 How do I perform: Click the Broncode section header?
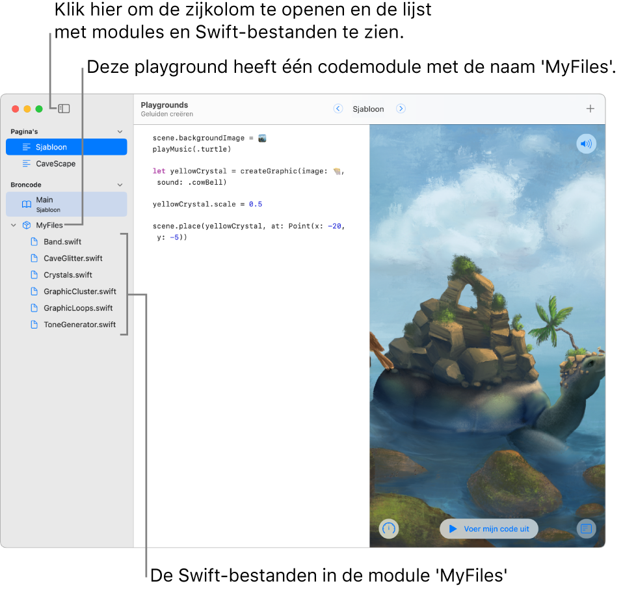[x=26, y=185]
